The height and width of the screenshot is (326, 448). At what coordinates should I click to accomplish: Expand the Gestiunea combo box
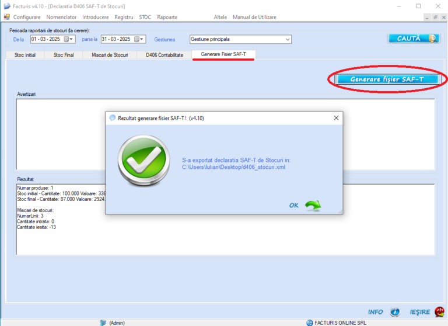pos(287,39)
